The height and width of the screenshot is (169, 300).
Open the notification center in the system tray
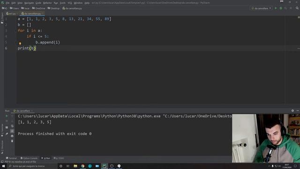(x=295, y=166)
